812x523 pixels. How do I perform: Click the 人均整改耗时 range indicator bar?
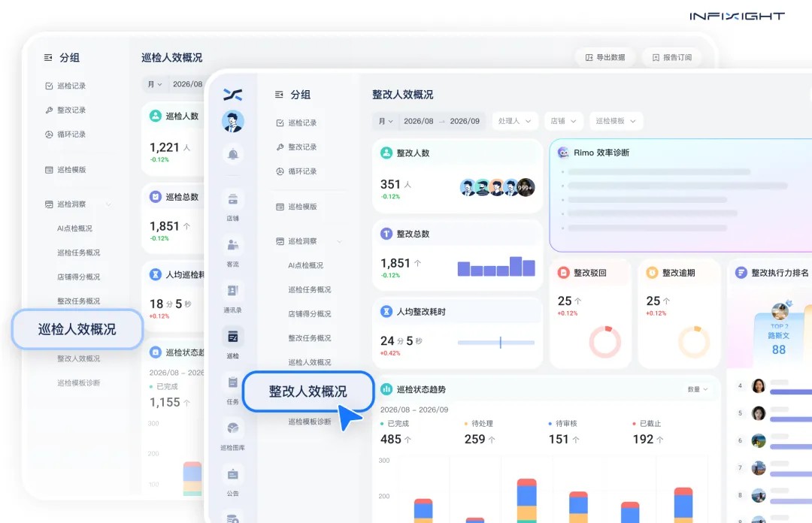coord(496,343)
